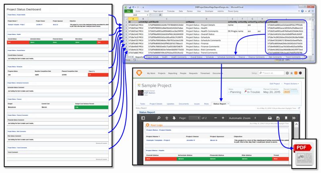Go to next page in PDF viewer
This screenshot has width=321, height=173.
tap(174, 118)
